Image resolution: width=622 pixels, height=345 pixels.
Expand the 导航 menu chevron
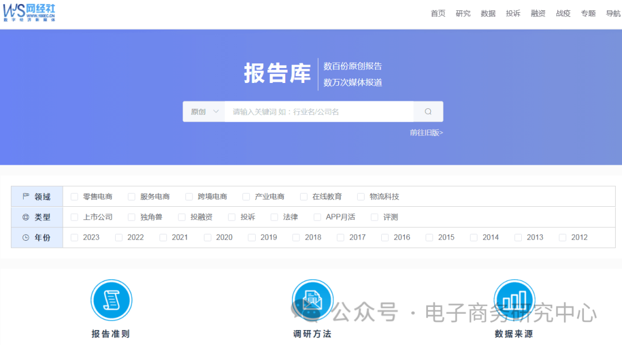[613, 13]
